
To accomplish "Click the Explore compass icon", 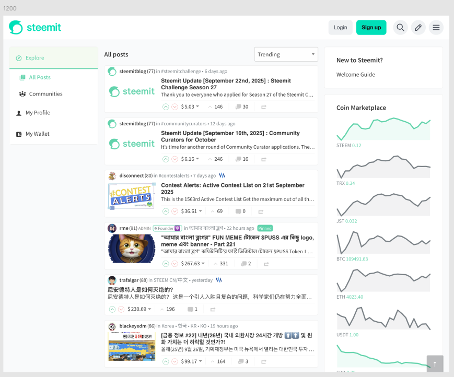I will pyautogui.click(x=19, y=58).
